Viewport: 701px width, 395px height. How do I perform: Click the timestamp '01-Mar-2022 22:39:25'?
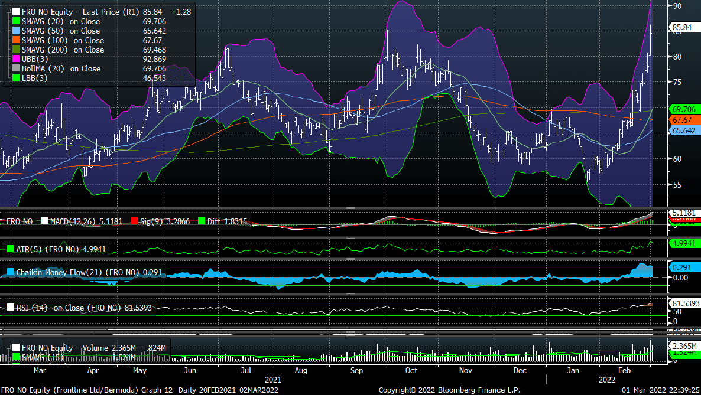[661, 390]
